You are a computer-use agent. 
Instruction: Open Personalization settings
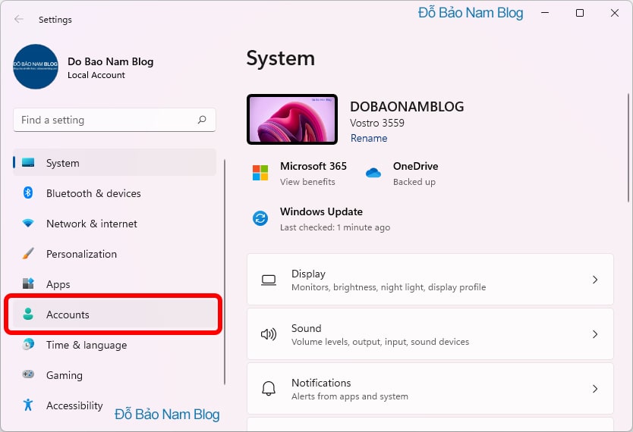(115, 254)
